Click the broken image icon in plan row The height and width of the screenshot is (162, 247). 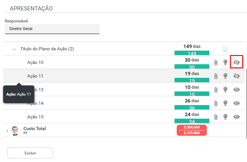click(x=225, y=49)
